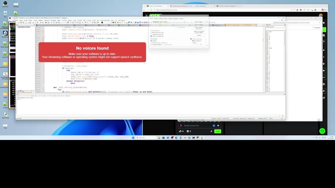Click 'Policz wystąpienia' button in Find dialog
The height and width of the screenshot is (188, 335).
(199, 25)
